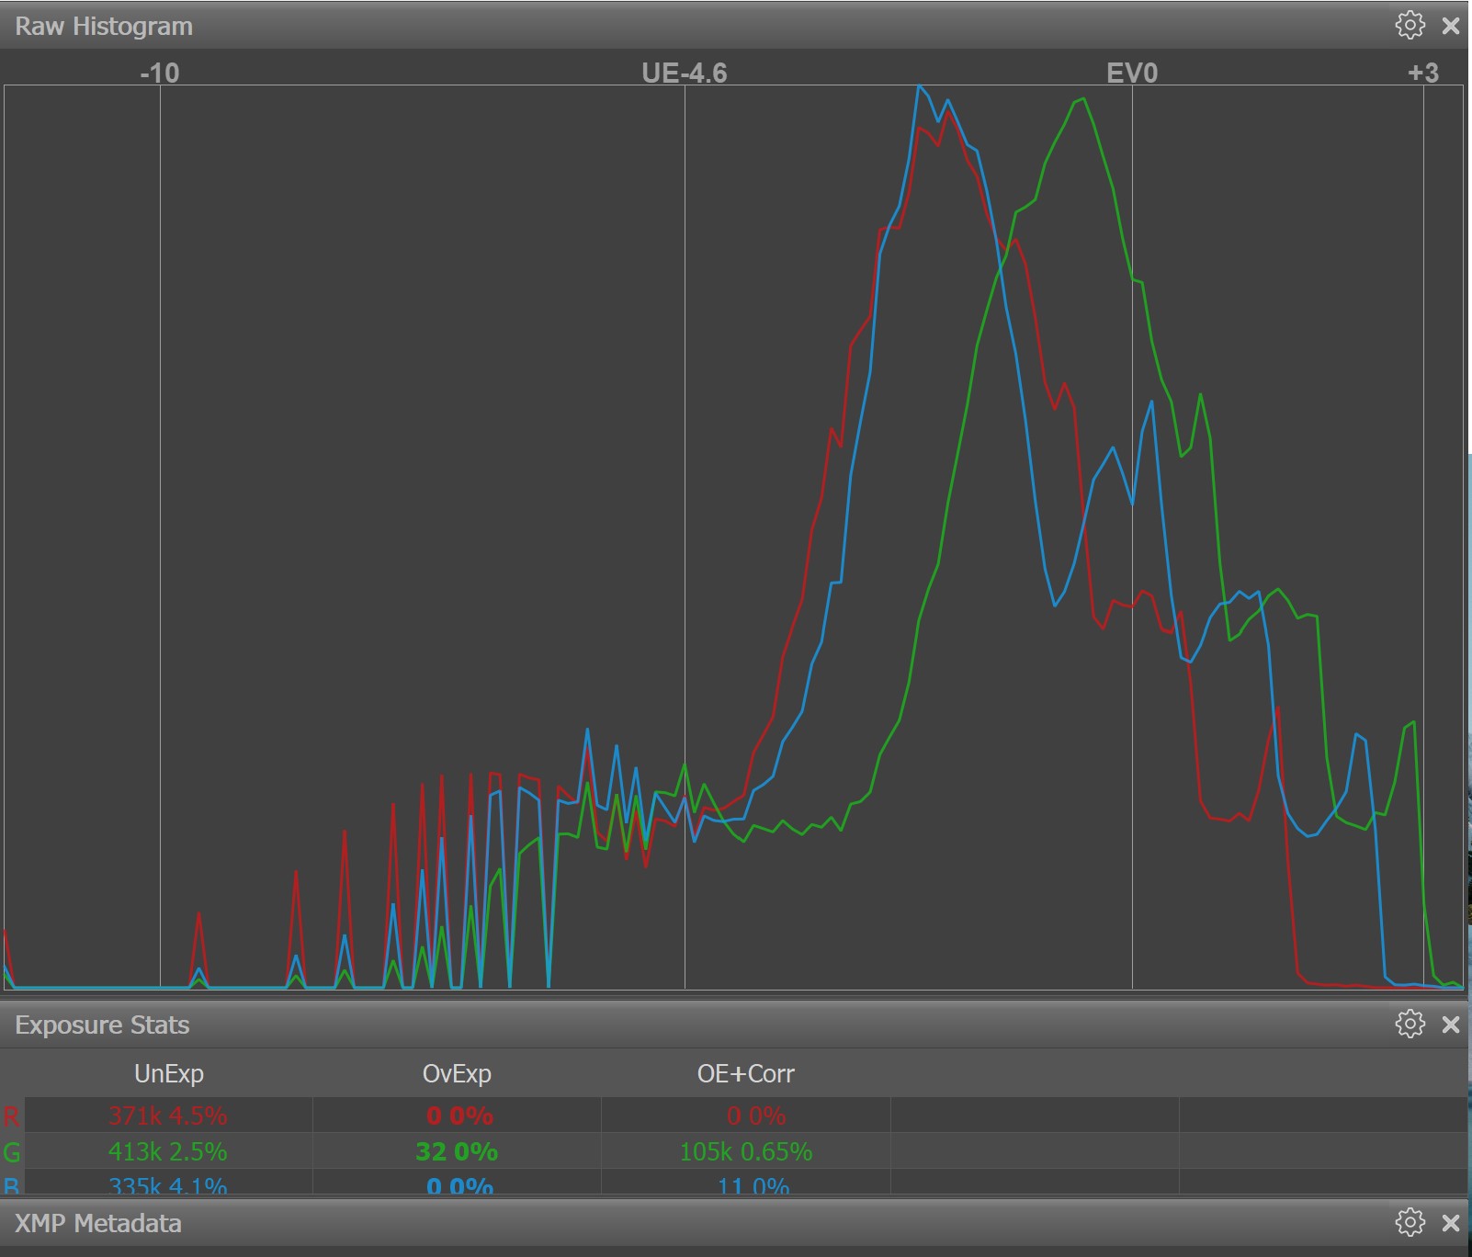Close the XMP Metadata panel

(1451, 1223)
